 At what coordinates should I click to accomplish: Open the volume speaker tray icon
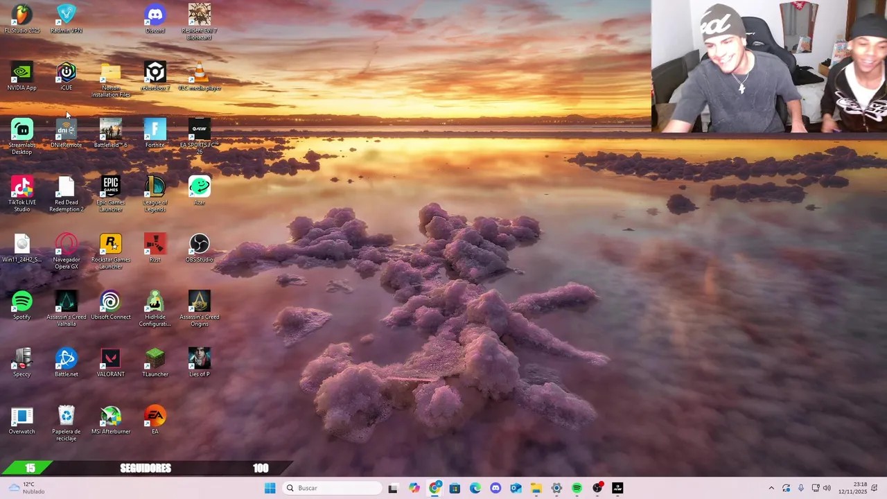(x=827, y=488)
